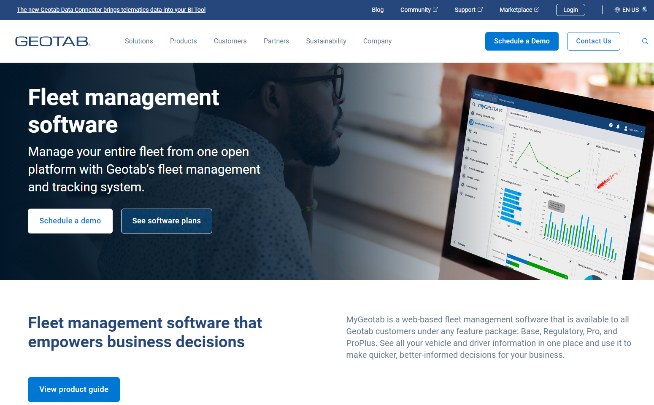
Task: Open the Community external link
Action: coord(419,10)
